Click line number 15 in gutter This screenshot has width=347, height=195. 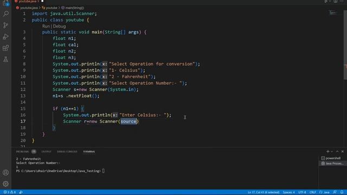click(x=23, y=108)
